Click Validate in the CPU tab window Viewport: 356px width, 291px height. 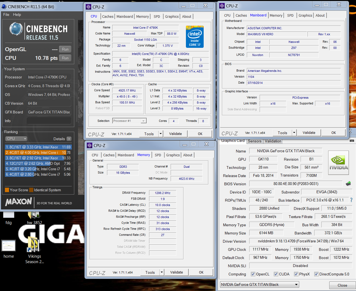pos(176,134)
